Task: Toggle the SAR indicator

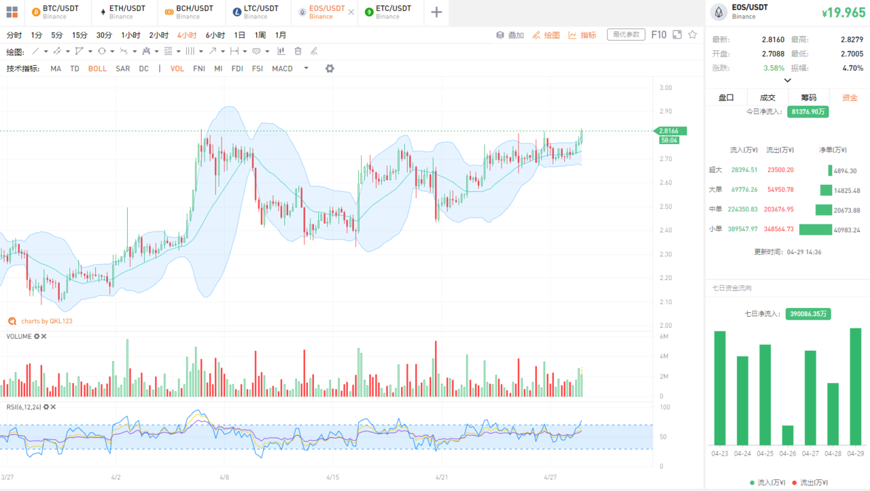Action: 123,69
